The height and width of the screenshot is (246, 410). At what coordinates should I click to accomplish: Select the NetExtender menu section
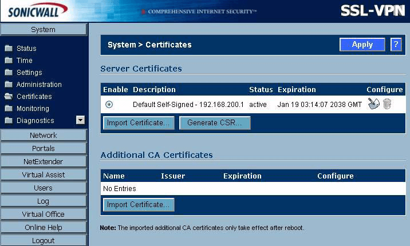tap(44, 162)
